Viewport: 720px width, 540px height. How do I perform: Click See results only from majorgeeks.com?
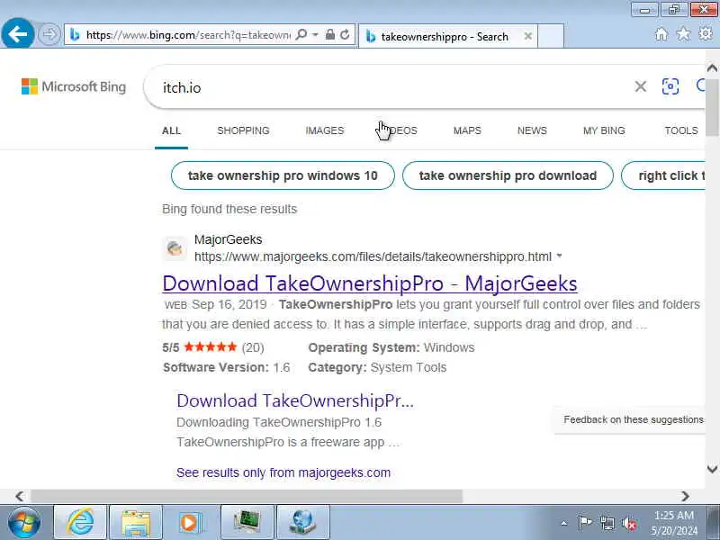pos(283,472)
